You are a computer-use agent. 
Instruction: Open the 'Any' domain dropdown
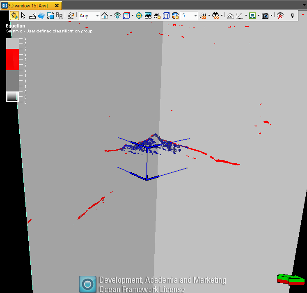click(x=89, y=16)
